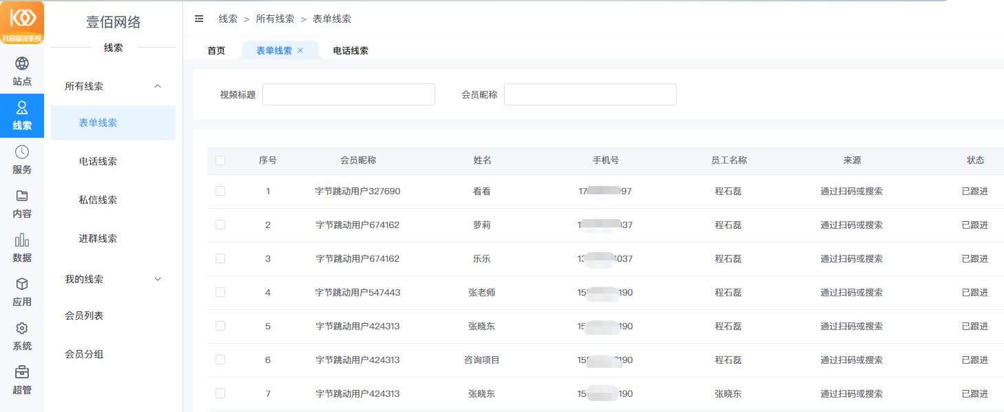Click employee 程石磊 in row 2
This screenshot has width=1004, height=412.
(x=729, y=225)
